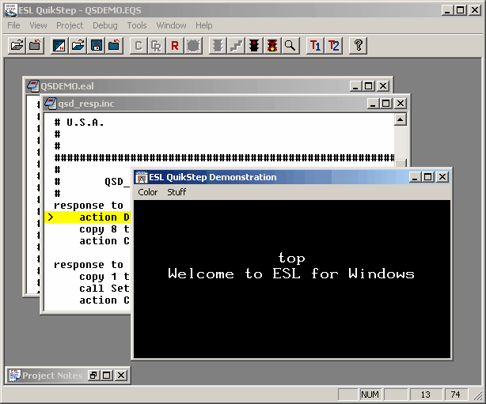Click the '# QSD_' comment line
Viewport: 486px width, 404px height.
pos(92,182)
